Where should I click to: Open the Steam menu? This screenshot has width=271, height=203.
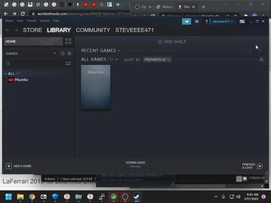coord(9,21)
